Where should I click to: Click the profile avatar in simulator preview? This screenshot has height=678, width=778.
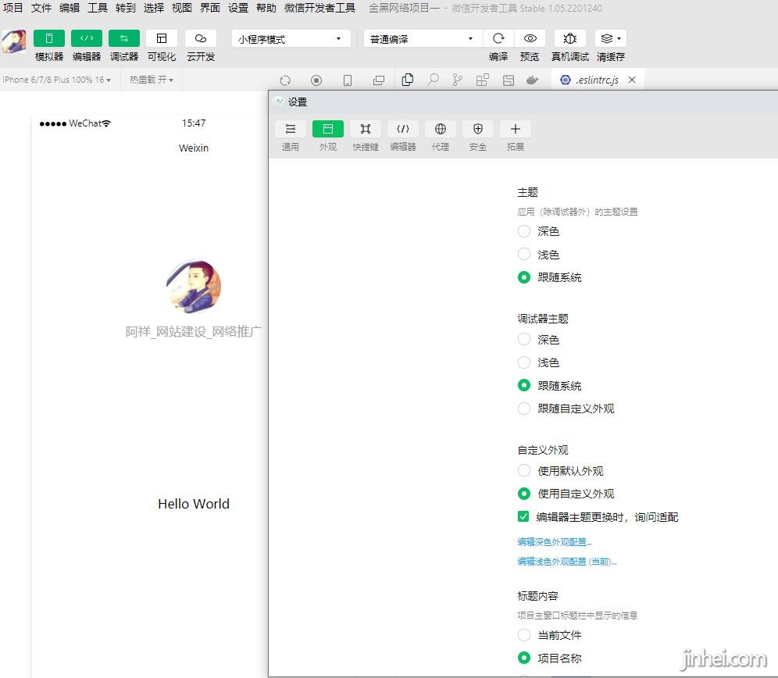point(194,286)
